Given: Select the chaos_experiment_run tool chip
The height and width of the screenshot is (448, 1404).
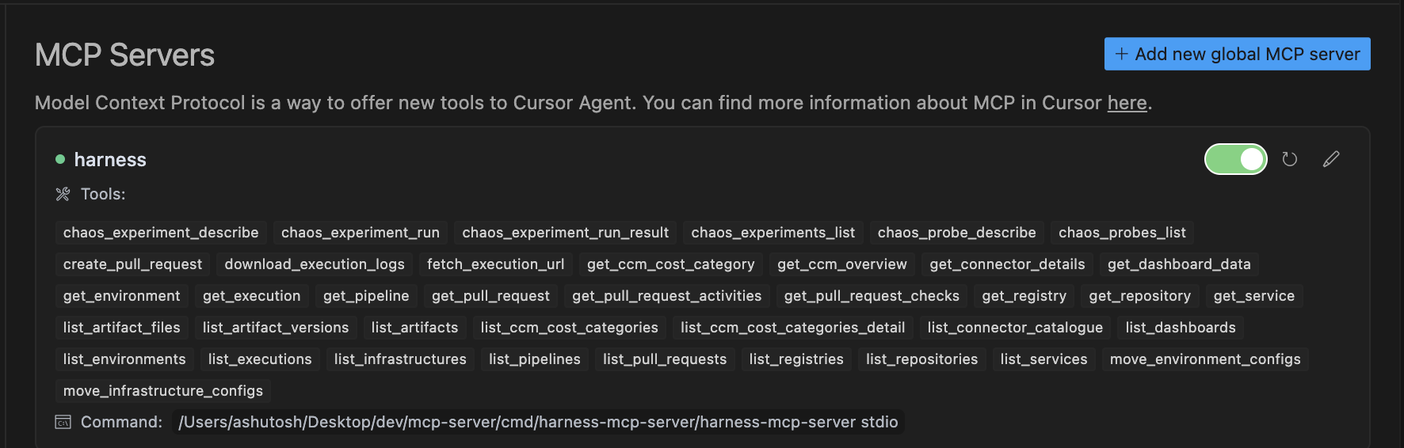Looking at the screenshot, I should click(x=361, y=233).
